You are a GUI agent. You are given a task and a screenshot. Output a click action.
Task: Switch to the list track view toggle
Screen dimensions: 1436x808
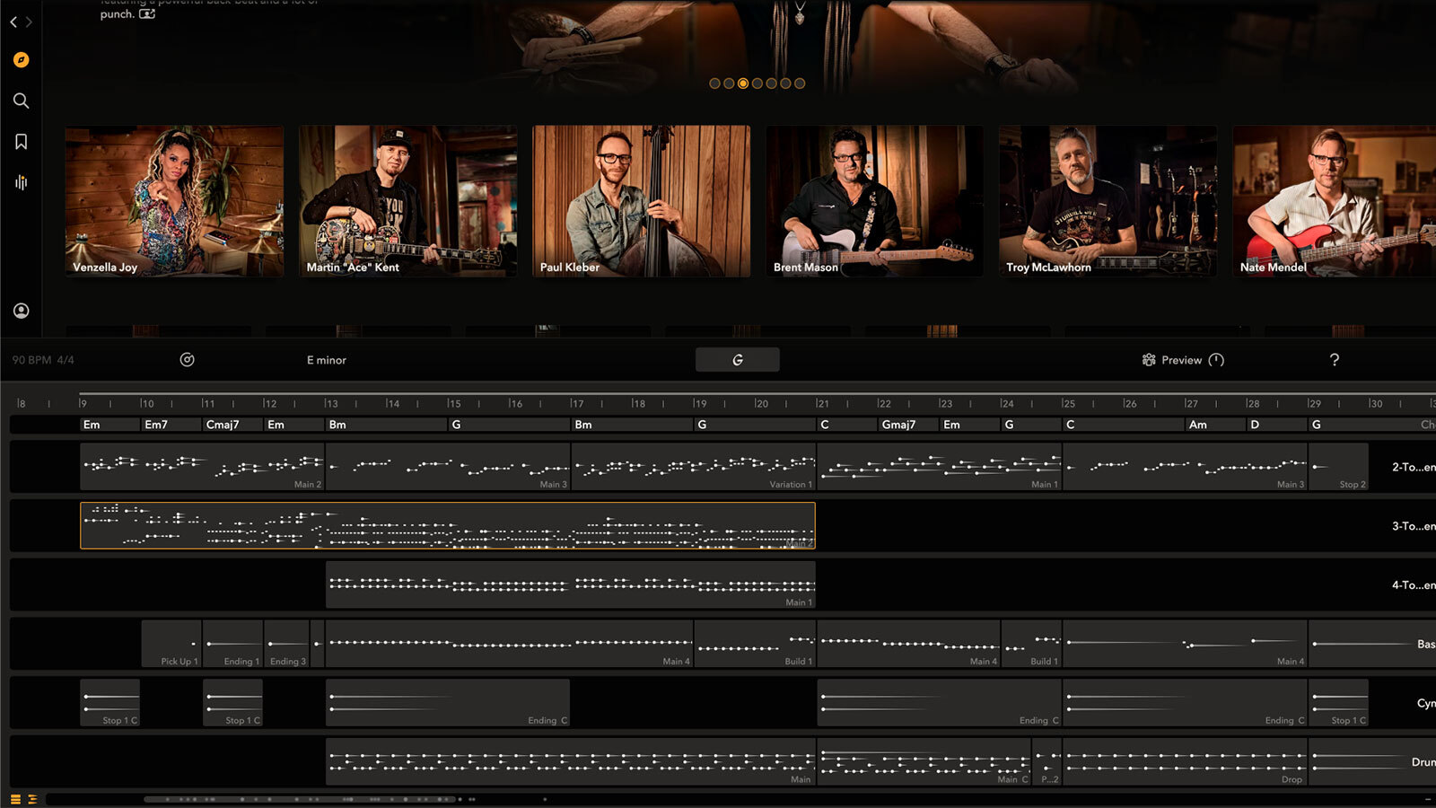(15, 799)
